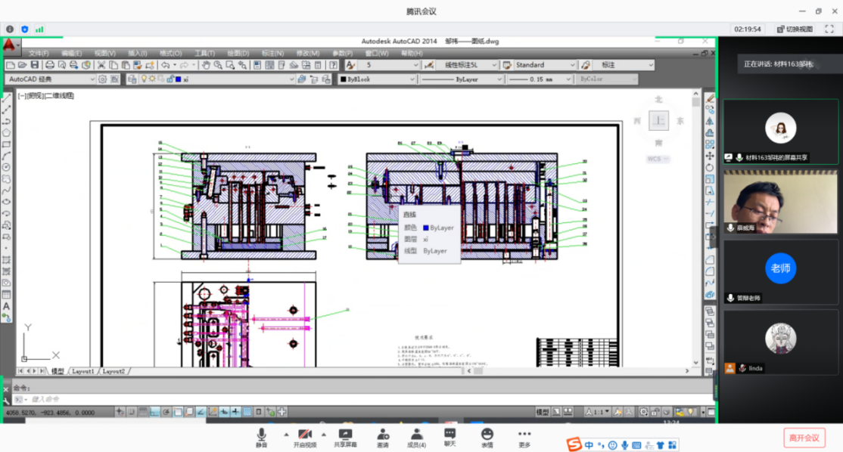Screen dimensions: 843x452
Task: Open the ByLayer linetype dropdown
Action: click(x=499, y=79)
